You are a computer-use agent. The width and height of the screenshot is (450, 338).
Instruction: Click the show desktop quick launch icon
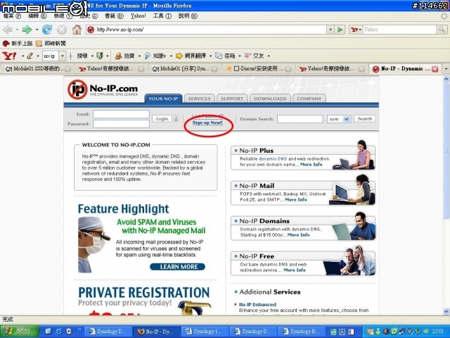click(x=49, y=332)
